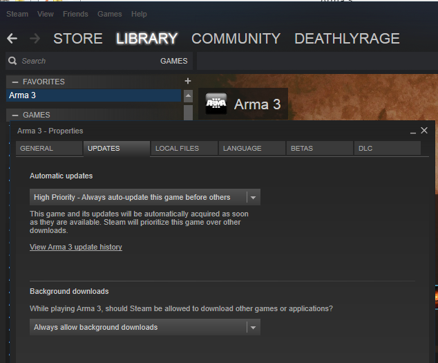The width and height of the screenshot is (438, 363).
Task: Open the View menu
Action: [x=46, y=14]
